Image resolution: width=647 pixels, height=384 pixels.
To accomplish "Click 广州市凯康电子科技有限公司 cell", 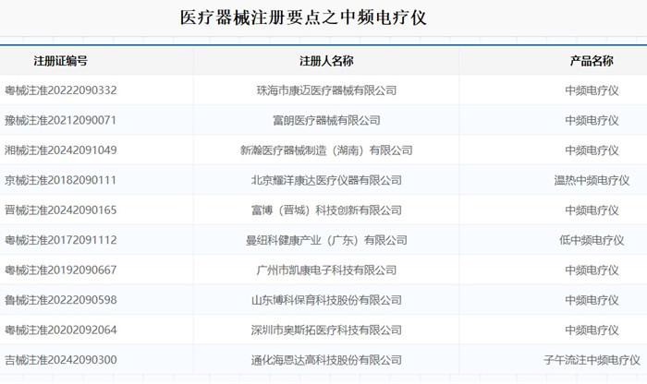I will [x=326, y=270].
